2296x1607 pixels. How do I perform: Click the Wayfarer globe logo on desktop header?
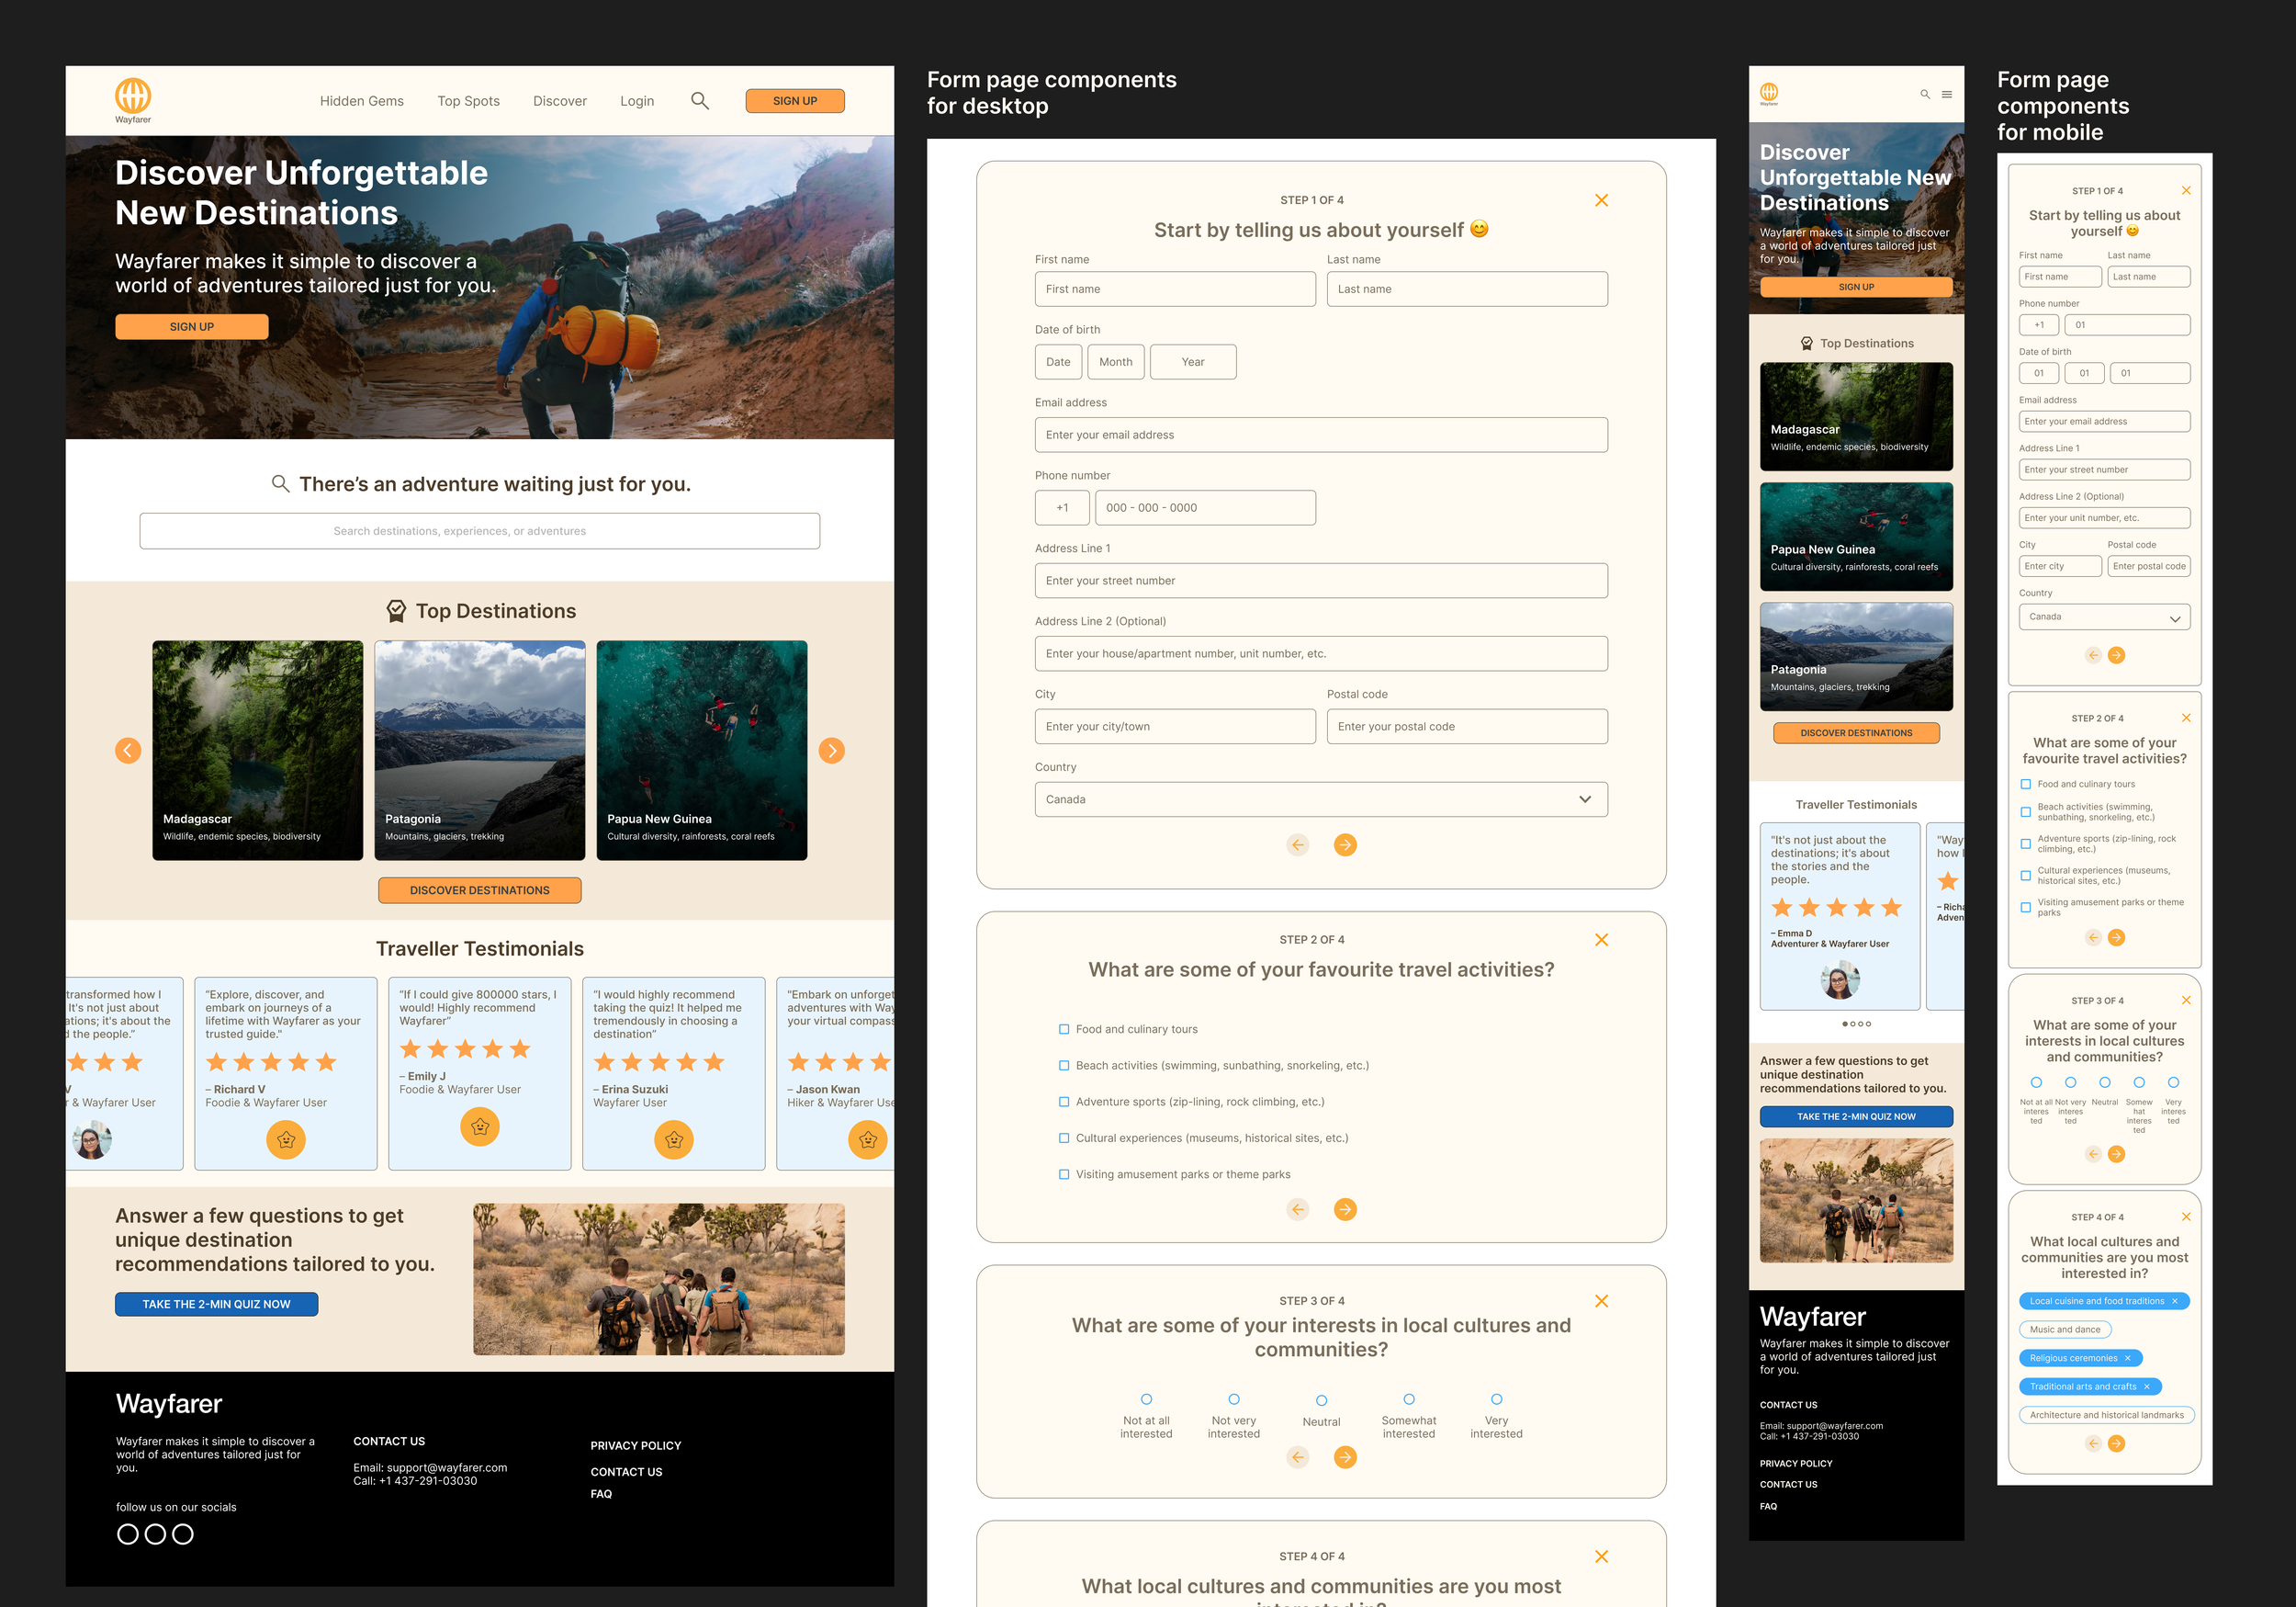click(133, 96)
